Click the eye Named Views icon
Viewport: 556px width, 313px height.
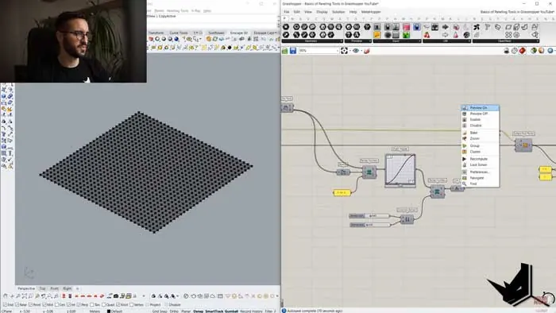356,51
